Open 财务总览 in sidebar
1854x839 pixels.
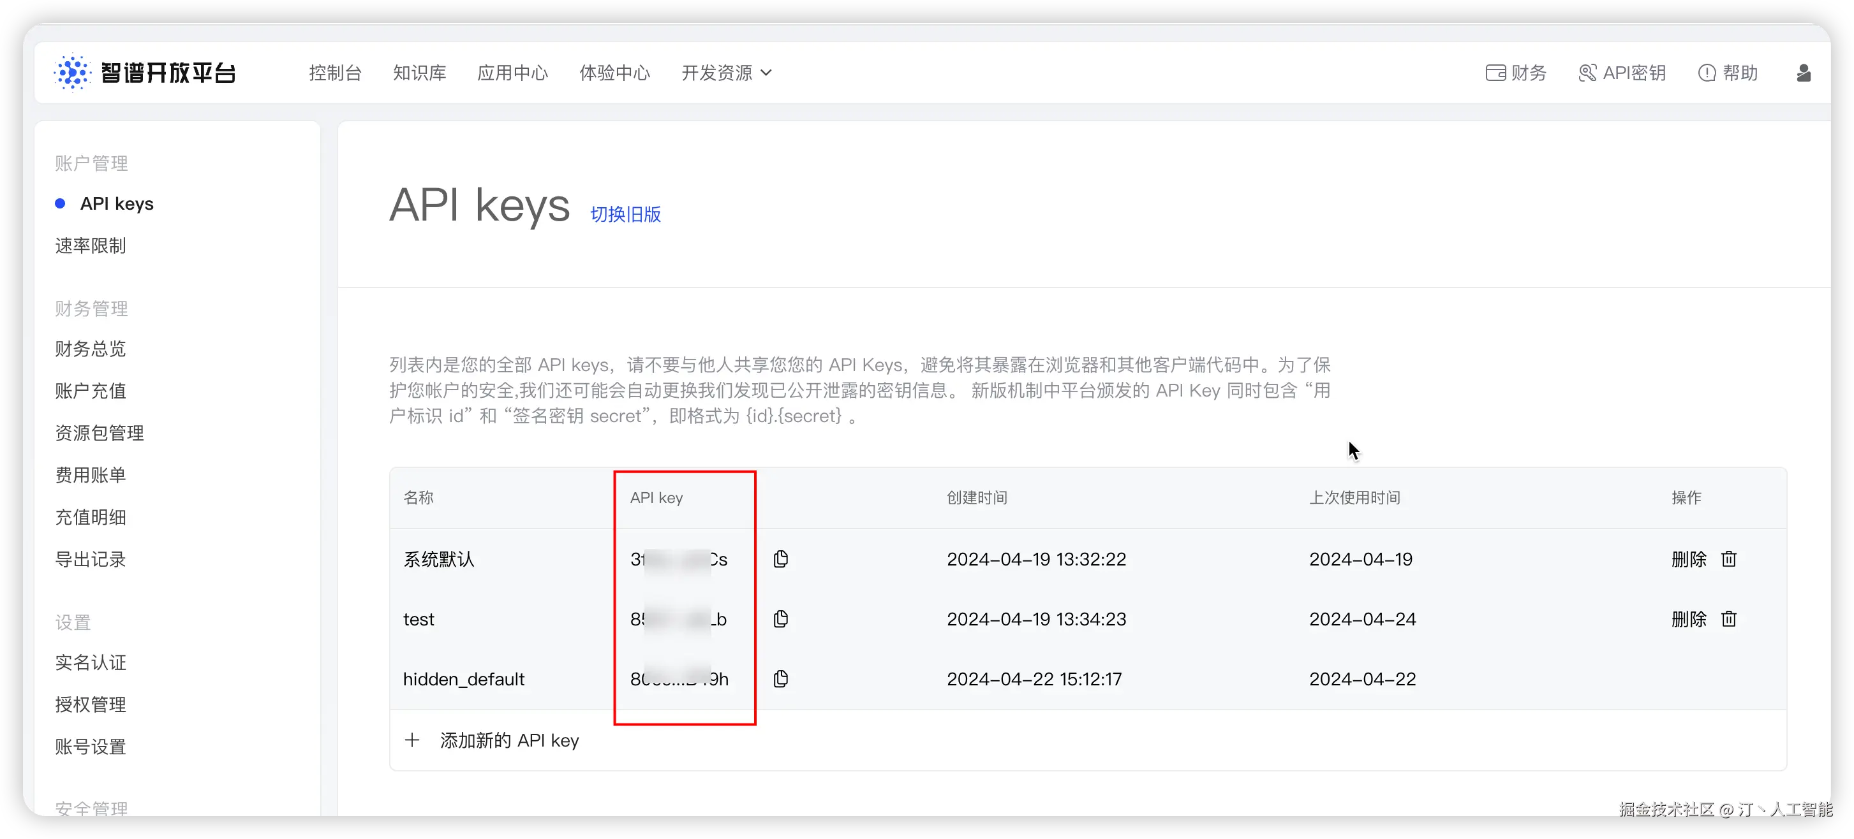[x=91, y=349]
